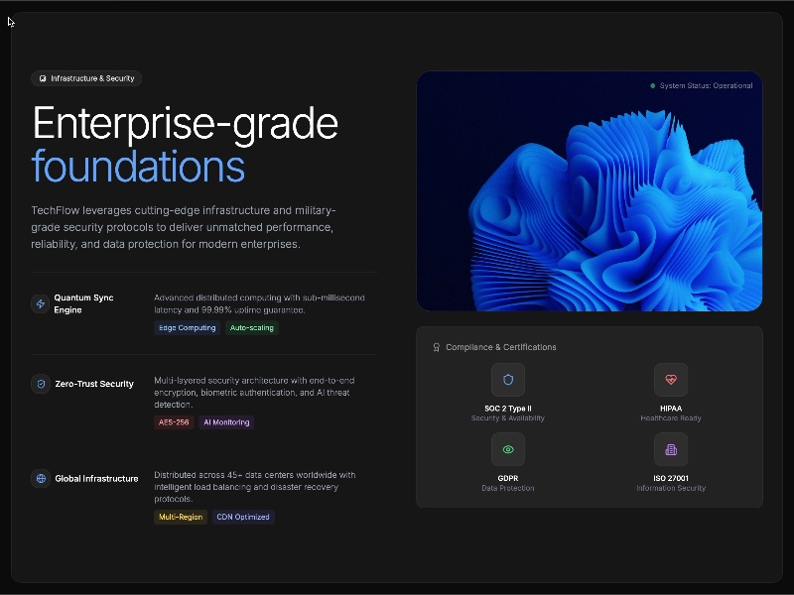This screenshot has height=595, width=794.
Task: Open the Infrastructure & Security badge
Action: (x=85, y=78)
